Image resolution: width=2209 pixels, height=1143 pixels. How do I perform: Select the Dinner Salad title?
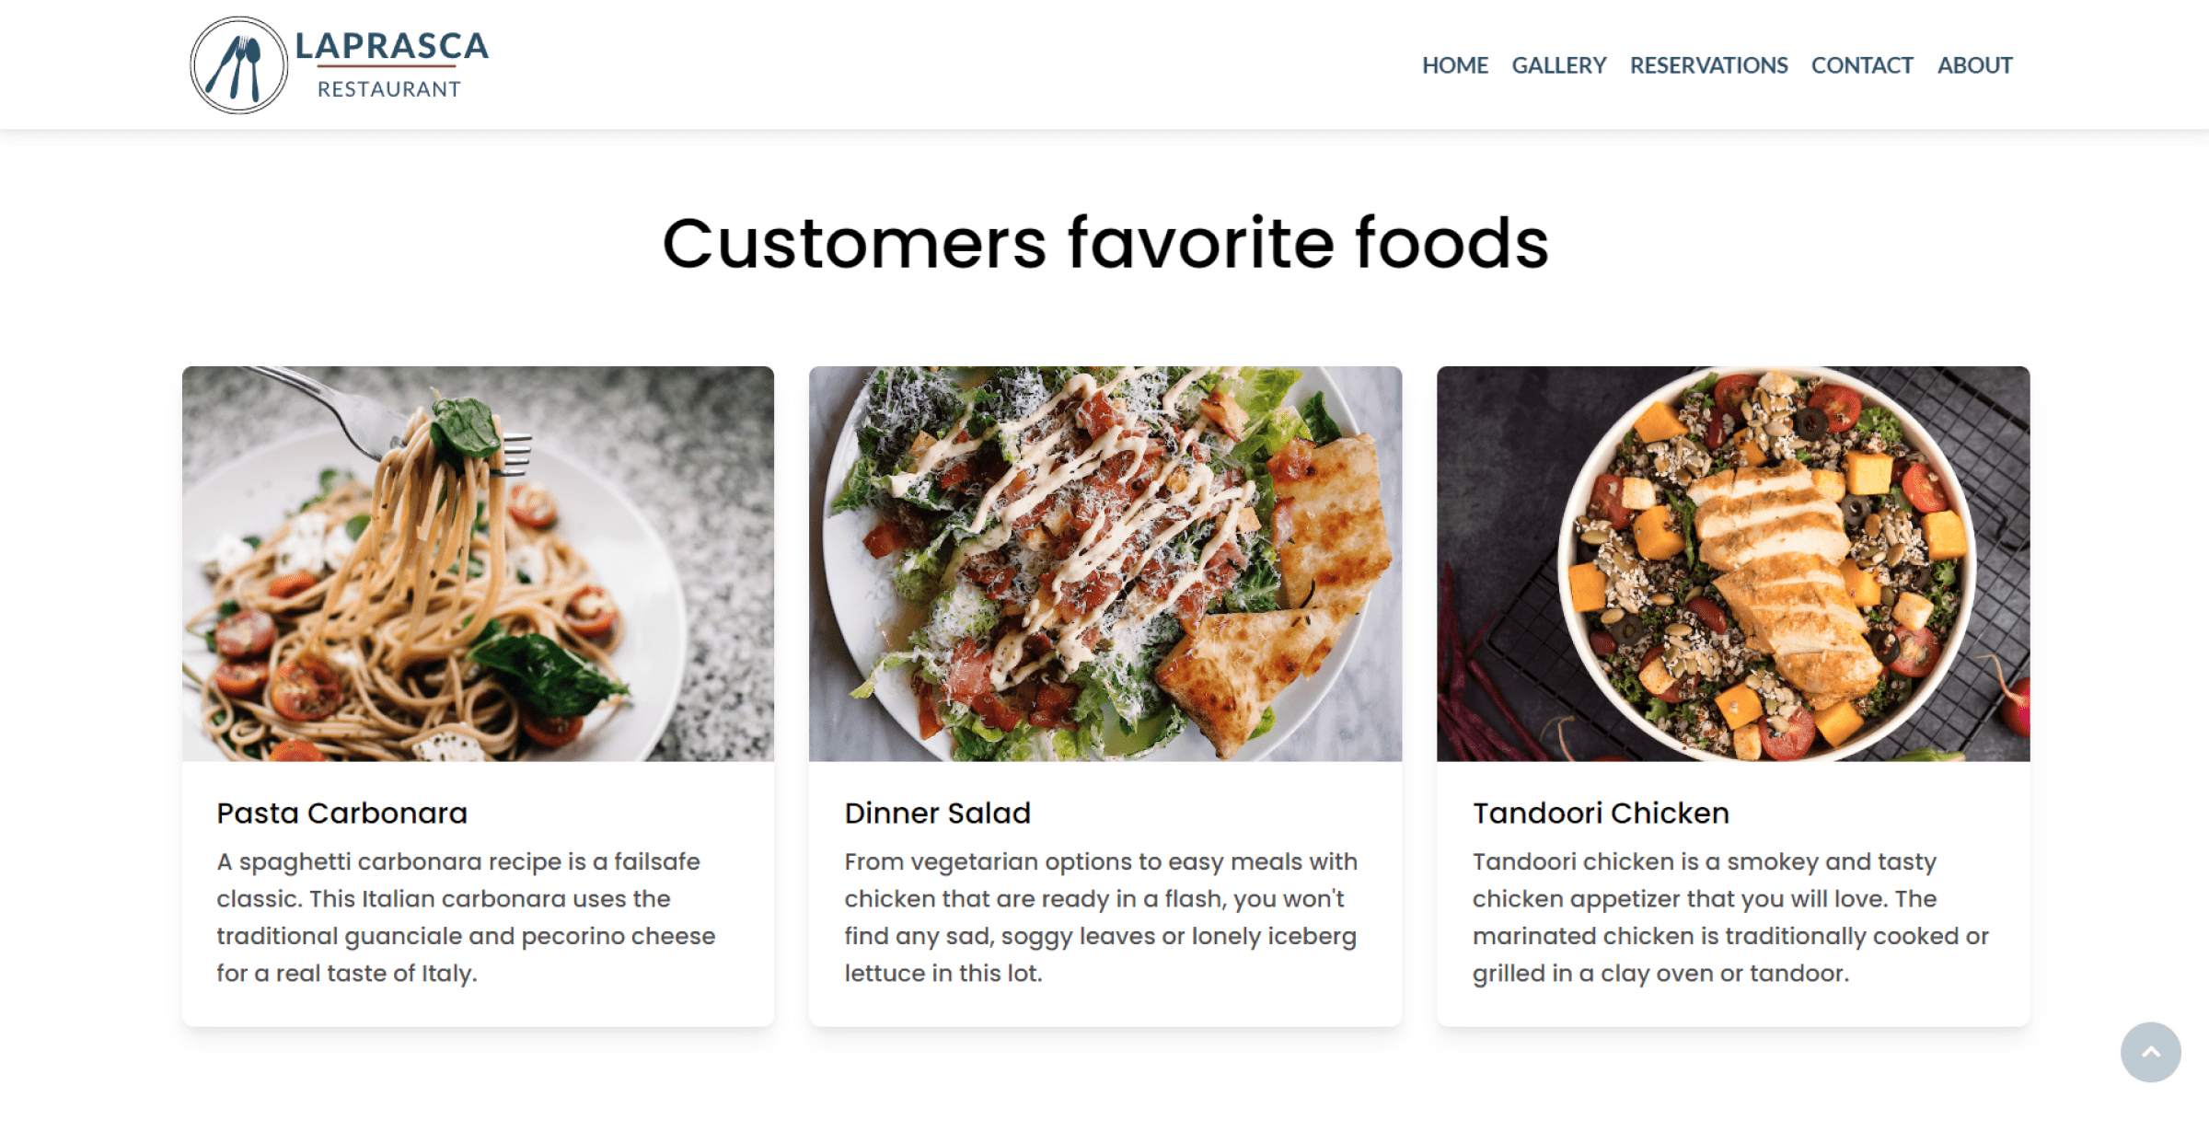[x=937, y=813]
